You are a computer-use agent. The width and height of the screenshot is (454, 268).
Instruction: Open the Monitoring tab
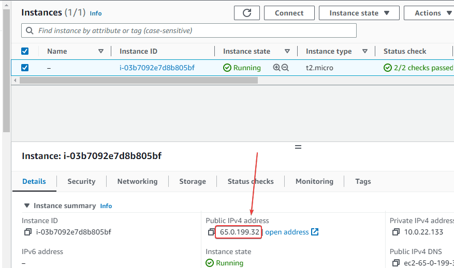(314, 181)
